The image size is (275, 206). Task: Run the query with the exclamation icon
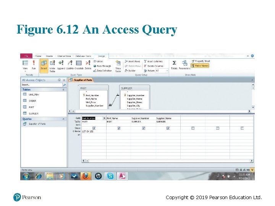(34, 65)
